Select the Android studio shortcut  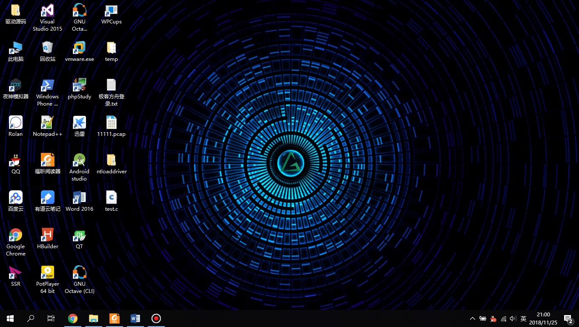tap(79, 161)
